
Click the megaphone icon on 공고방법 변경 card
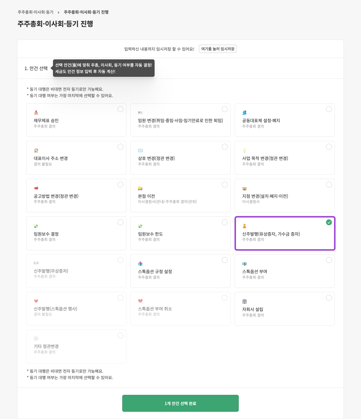pyautogui.click(x=36, y=188)
